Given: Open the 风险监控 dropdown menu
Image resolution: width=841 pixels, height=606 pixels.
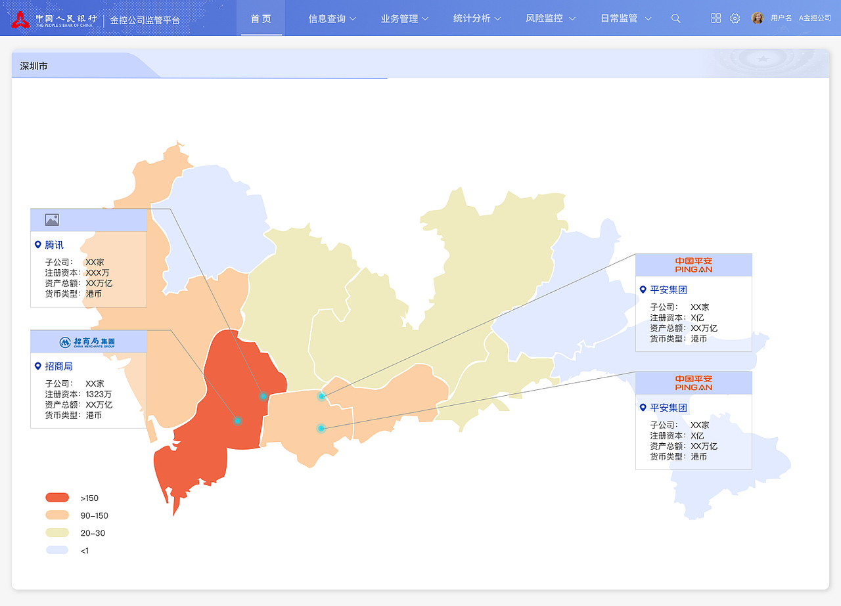Looking at the screenshot, I should [551, 18].
